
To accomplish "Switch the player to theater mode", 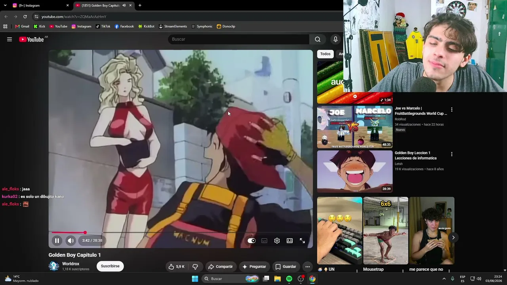I will click(x=290, y=240).
